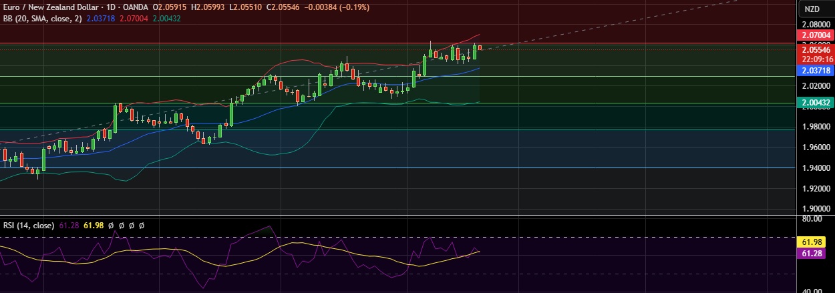Open the NZD currency selector
The width and height of the screenshot is (835, 293).
click(x=812, y=9)
